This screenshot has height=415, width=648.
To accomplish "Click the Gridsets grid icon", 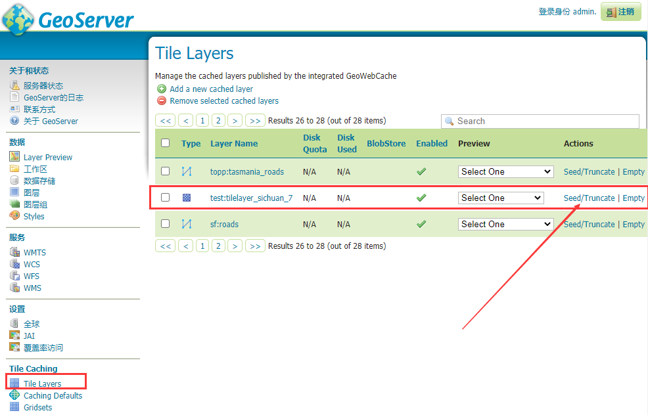I will pos(14,406).
